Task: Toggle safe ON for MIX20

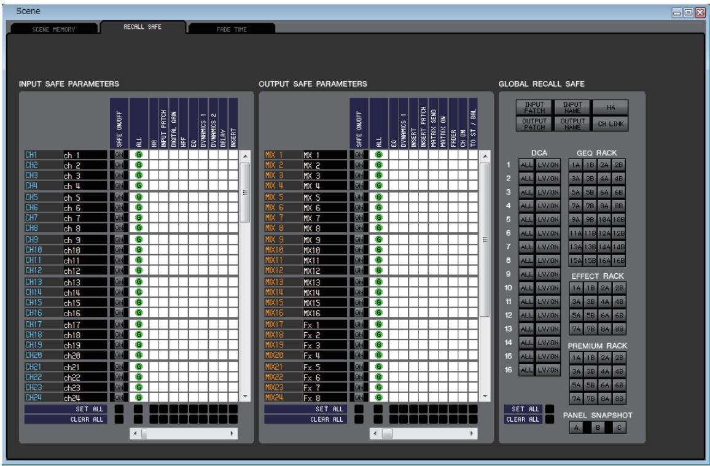Action: click(359, 355)
